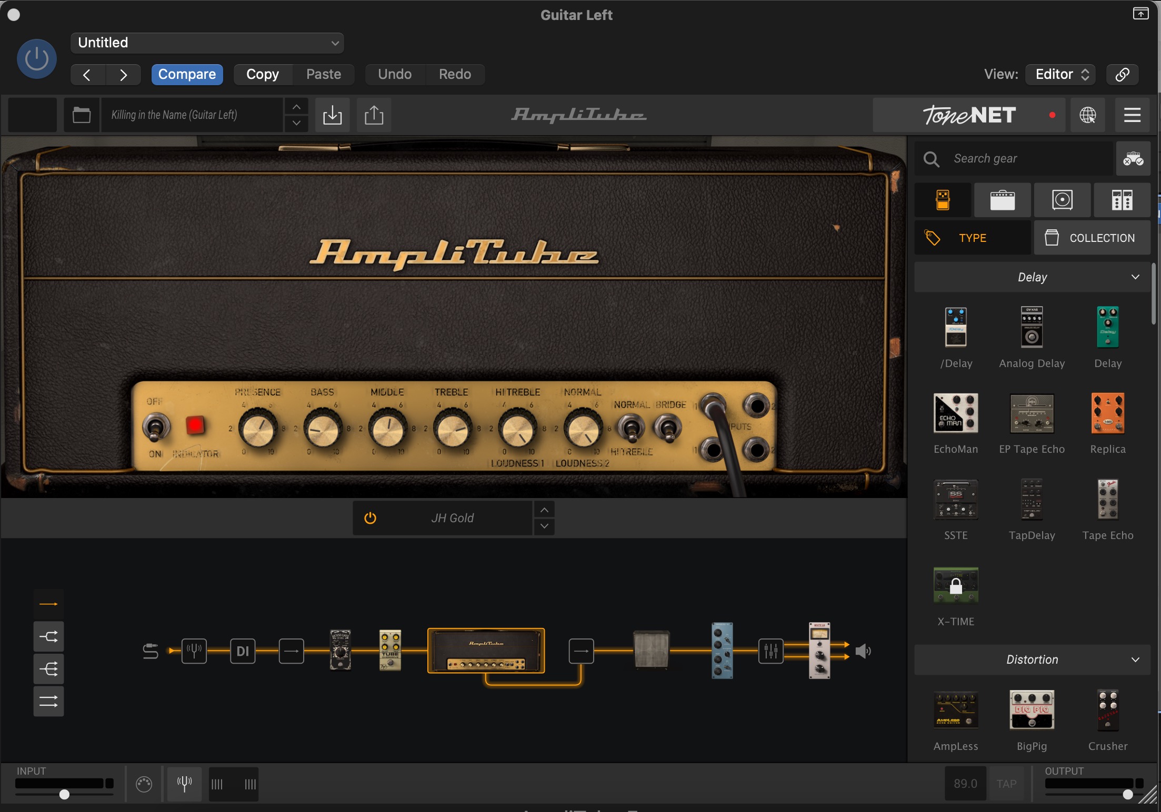Click the TAP tempo button

1006,784
